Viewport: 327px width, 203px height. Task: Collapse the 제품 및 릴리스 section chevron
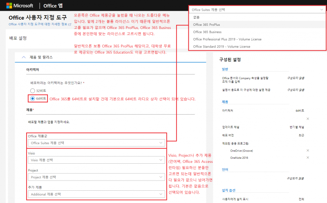(x=24, y=57)
